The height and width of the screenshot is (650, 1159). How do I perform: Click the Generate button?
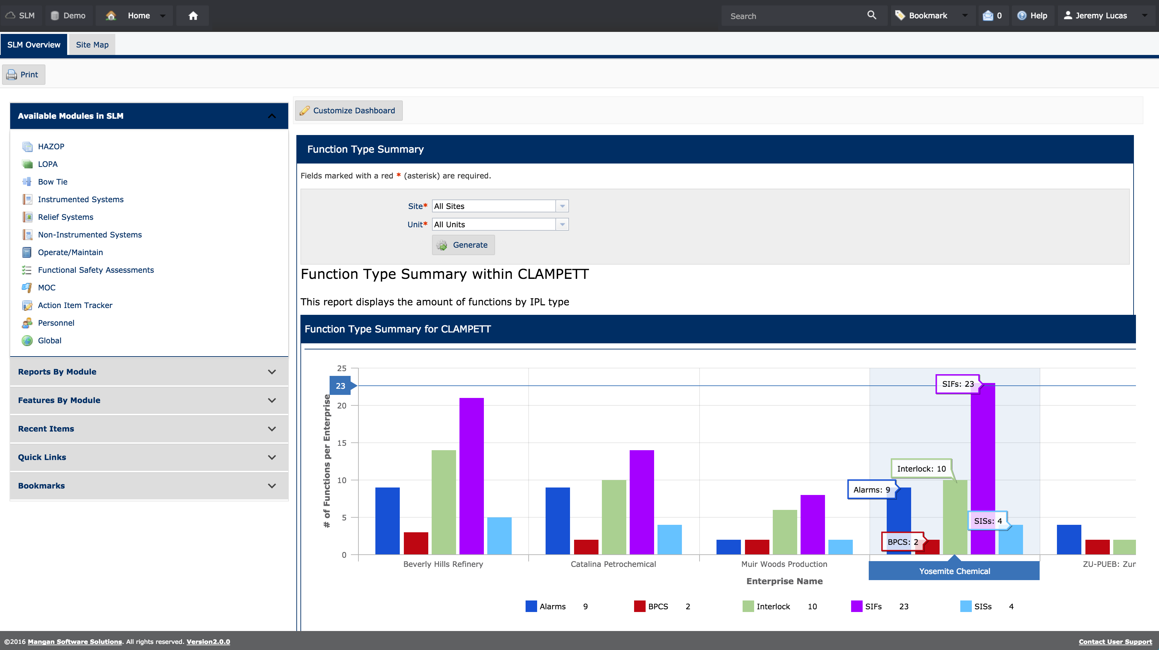pos(463,245)
